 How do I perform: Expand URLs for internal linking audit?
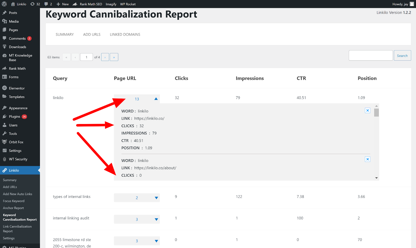137,219
